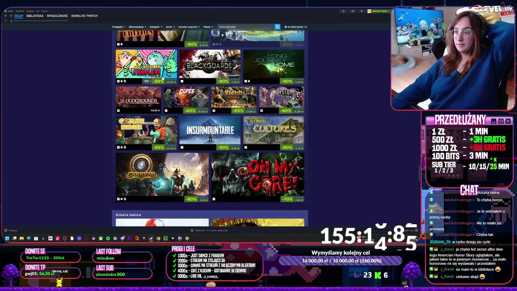The image size is (517, 291).
Task: Open the Steam friends icon button
Action: tap(343, 11)
